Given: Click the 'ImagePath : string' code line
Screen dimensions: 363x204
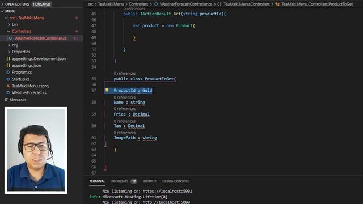Looking at the screenshot, I should click(x=135, y=138).
